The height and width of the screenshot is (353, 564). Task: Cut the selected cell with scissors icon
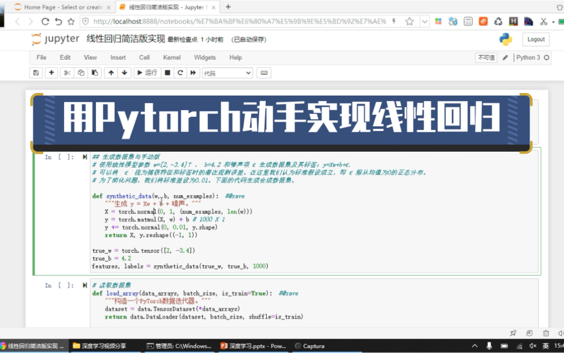(67, 73)
